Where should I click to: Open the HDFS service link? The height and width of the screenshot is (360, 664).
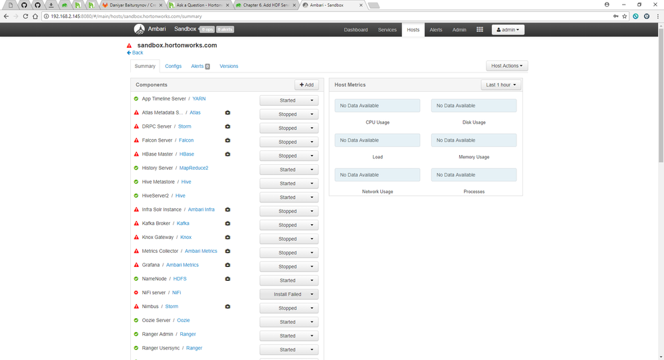click(x=179, y=279)
